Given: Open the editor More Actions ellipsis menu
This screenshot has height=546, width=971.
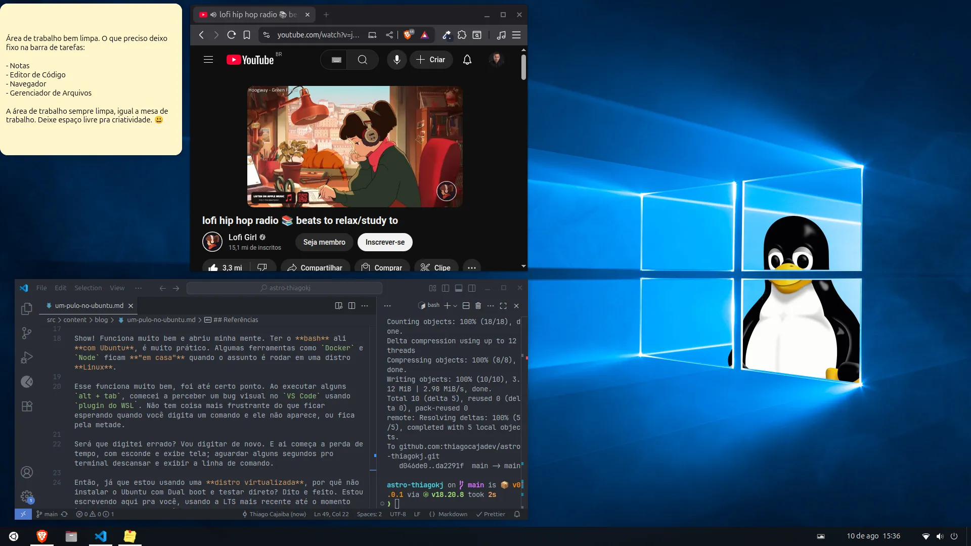Looking at the screenshot, I should coord(365,305).
